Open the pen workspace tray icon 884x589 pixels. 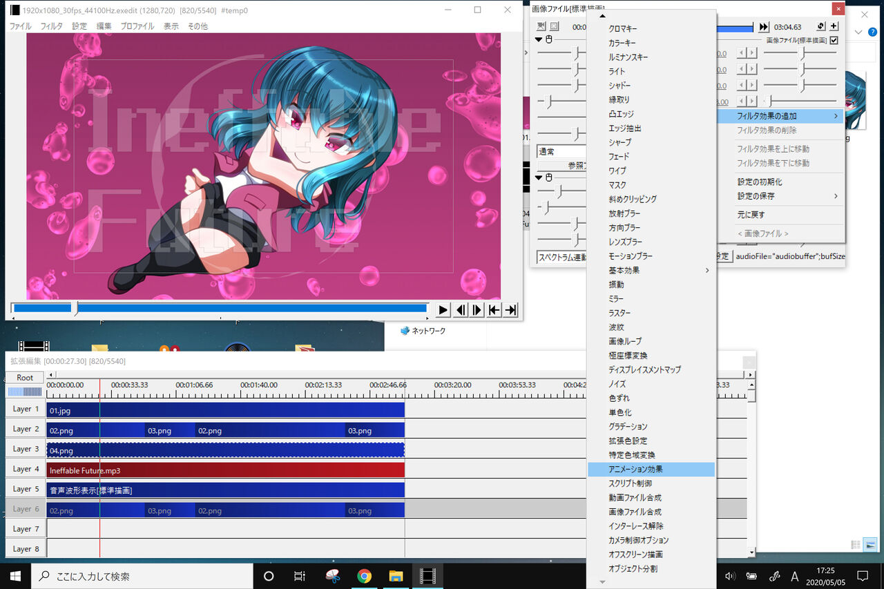[774, 576]
